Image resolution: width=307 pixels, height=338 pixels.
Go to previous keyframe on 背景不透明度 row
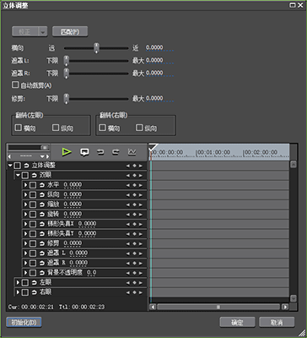pyautogui.click(x=128, y=273)
